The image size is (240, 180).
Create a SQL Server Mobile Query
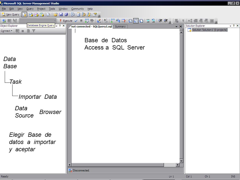click(48, 14)
